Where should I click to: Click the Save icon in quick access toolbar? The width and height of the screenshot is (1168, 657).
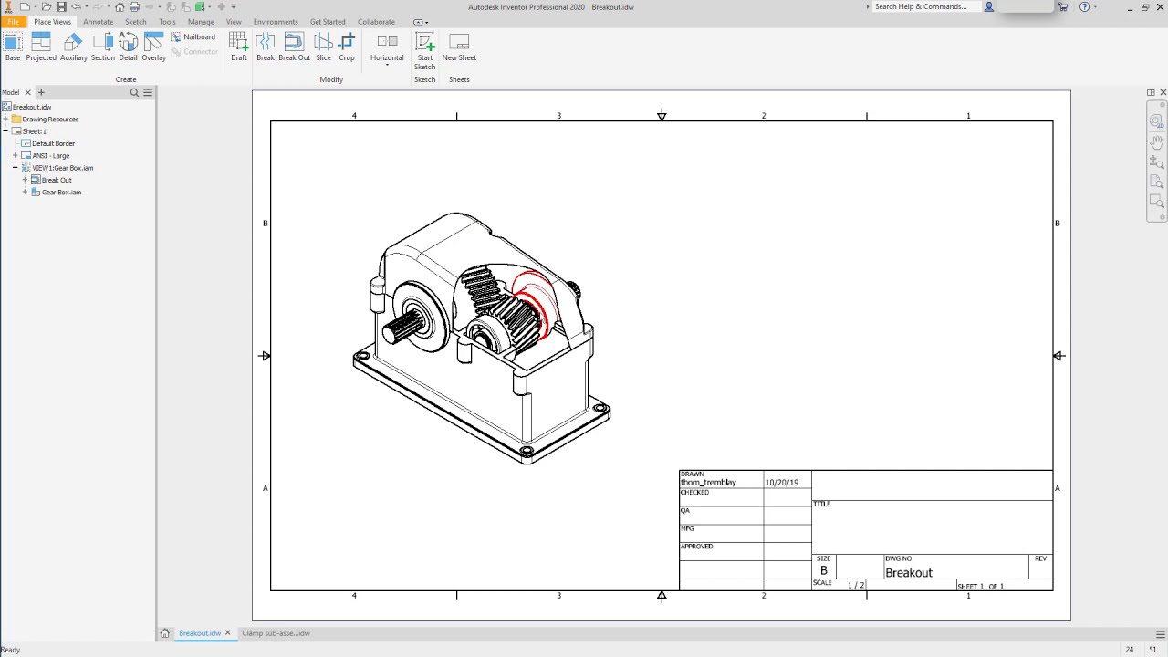tap(61, 6)
